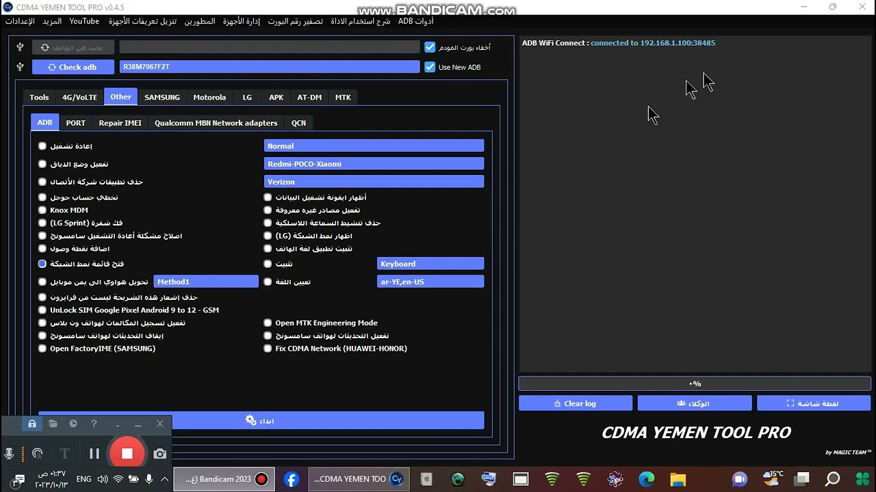Click the ADB log output area
The height and width of the screenshot is (492, 876).
[695, 204]
